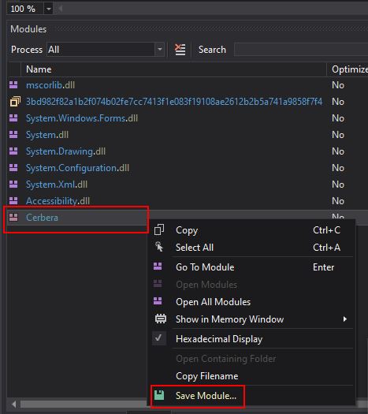Click the Accessibility.dll module name

click(x=58, y=200)
